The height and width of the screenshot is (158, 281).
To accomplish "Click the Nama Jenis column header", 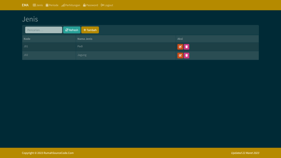I will click(x=85, y=39).
